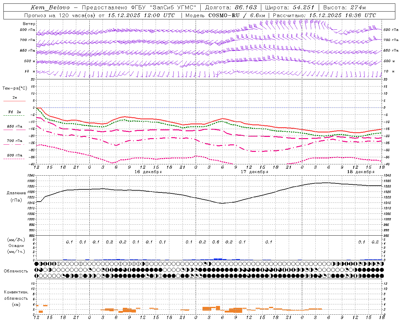This screenshot has height=320, width=400.
Task: Click the station name Kem_Belovo in the header
Action: (50, 7)
